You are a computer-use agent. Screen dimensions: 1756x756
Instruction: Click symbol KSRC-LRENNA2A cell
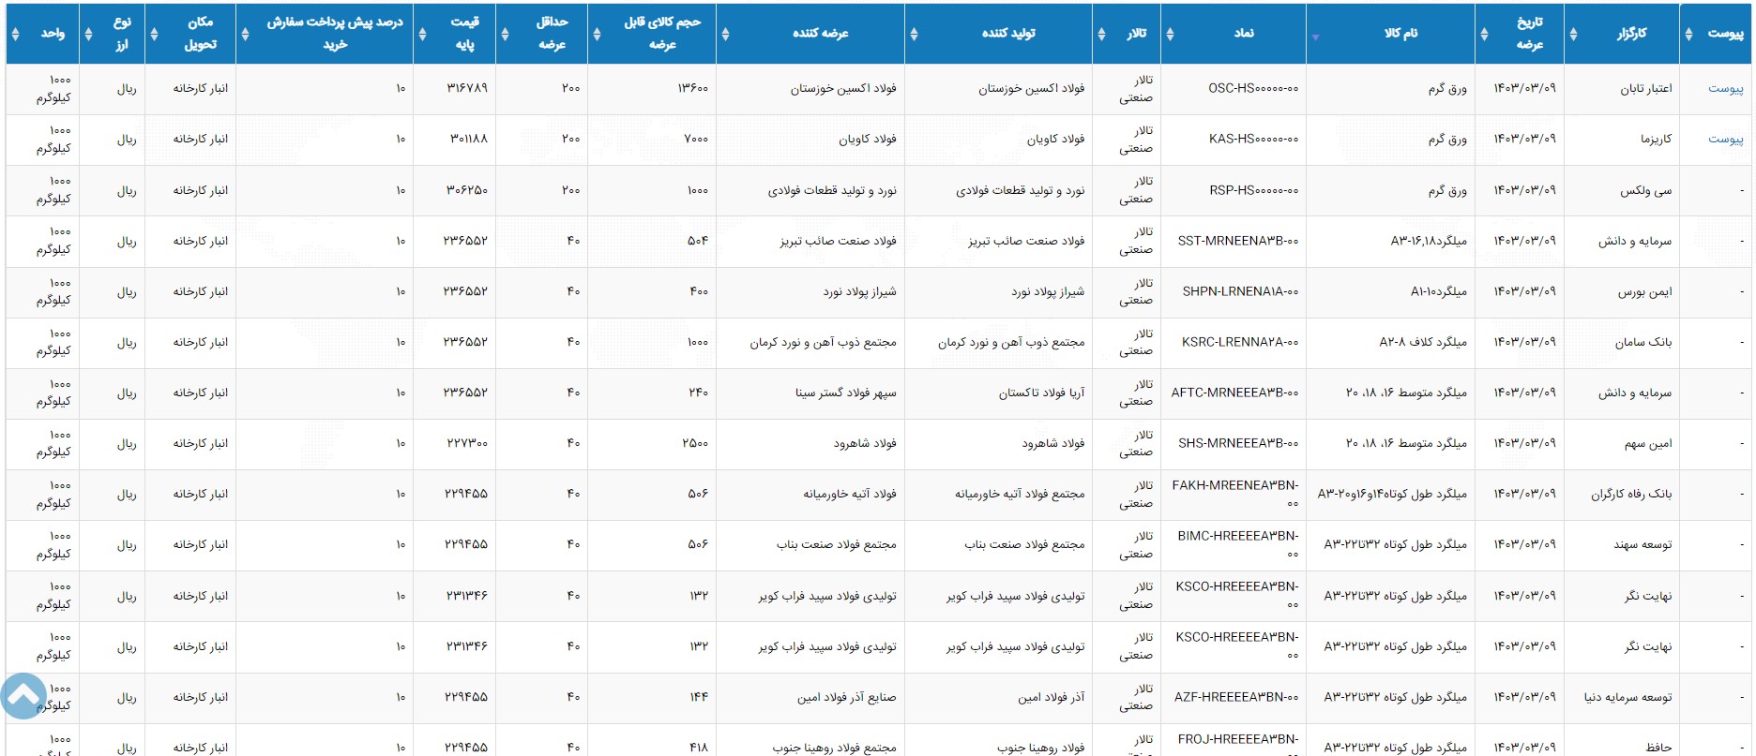pyautogui.click(x=1240, y=342)
